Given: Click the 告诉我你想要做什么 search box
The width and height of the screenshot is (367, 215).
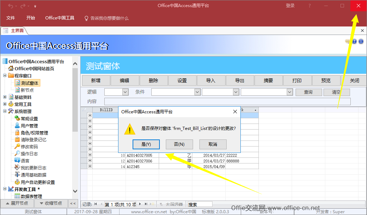Looking at the screenshot, I should pyautogui.click(x=106, y=18).
